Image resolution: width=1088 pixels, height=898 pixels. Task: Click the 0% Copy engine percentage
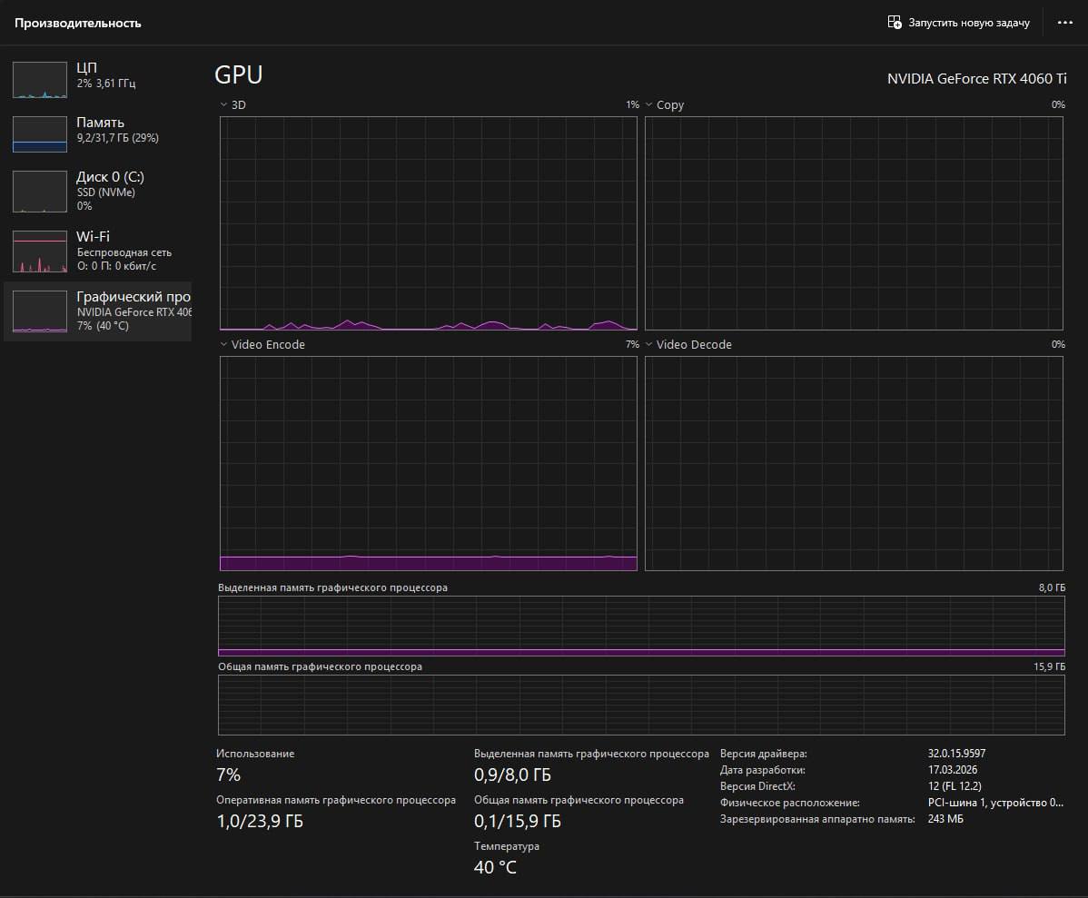click(1058, 104)
